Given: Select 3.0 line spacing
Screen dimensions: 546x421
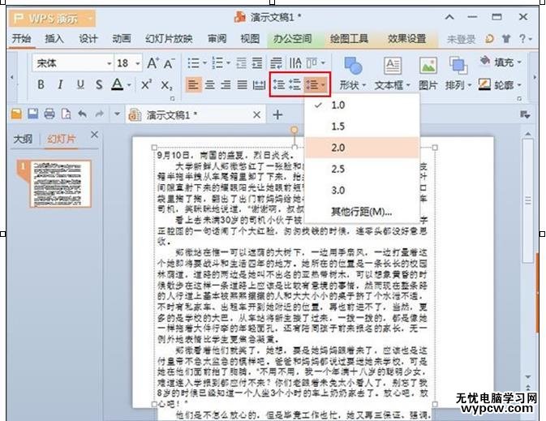Looking at the screenshot, I should tap(363, 191).
